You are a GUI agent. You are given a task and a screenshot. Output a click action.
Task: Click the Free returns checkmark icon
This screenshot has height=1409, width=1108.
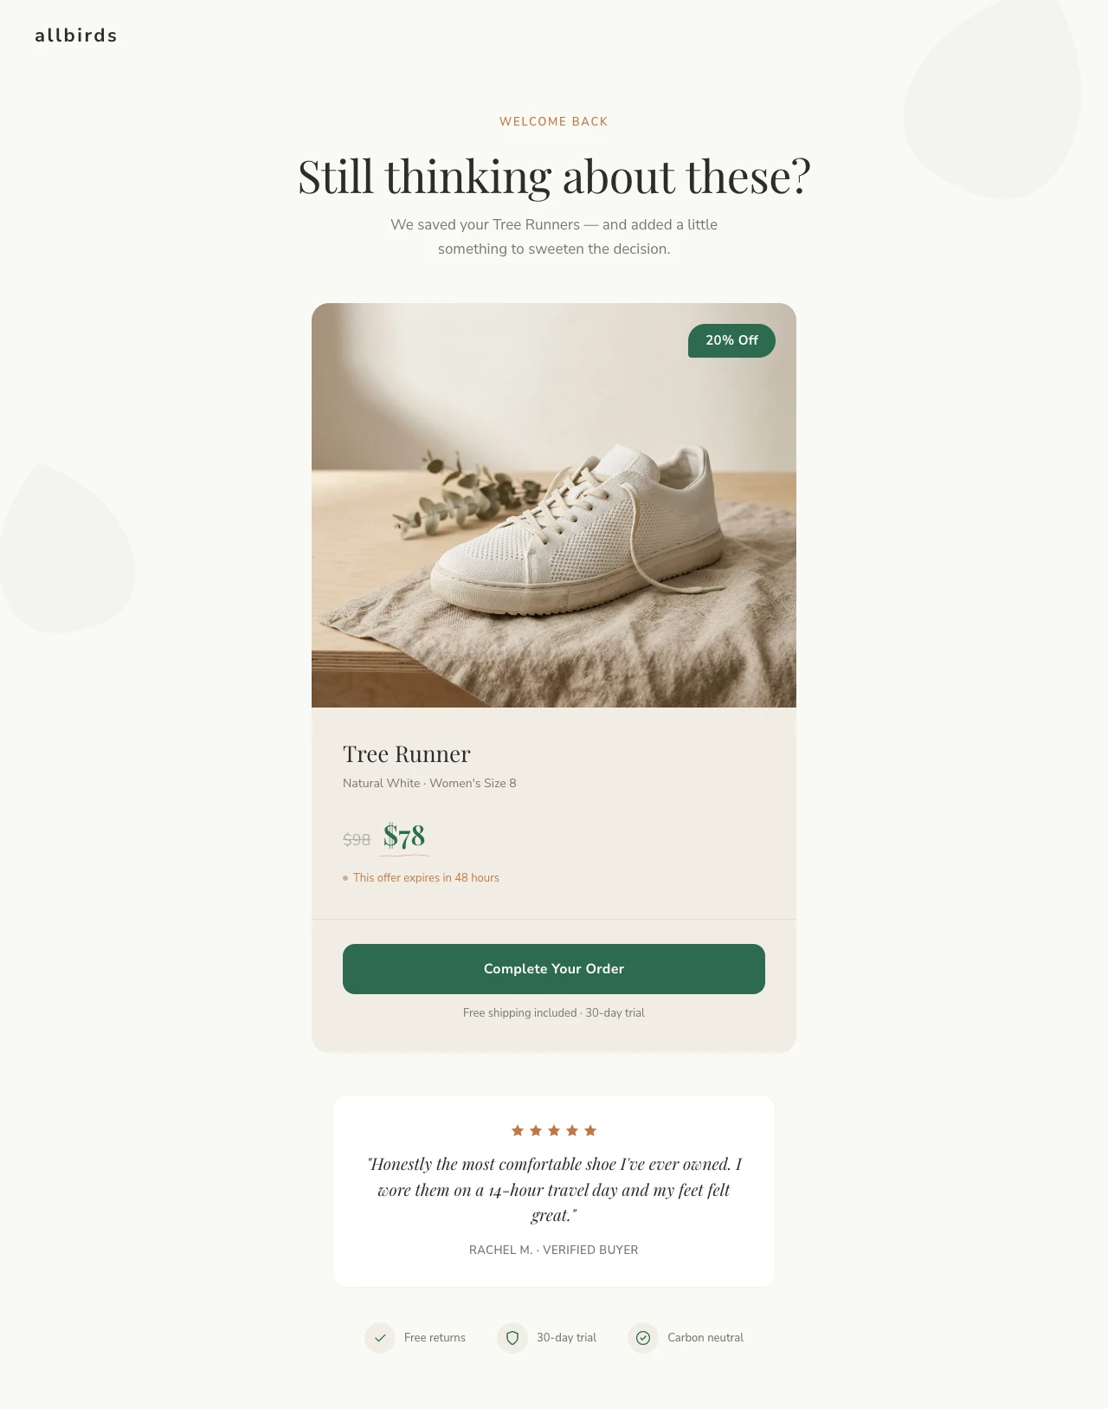point(380,1338)
